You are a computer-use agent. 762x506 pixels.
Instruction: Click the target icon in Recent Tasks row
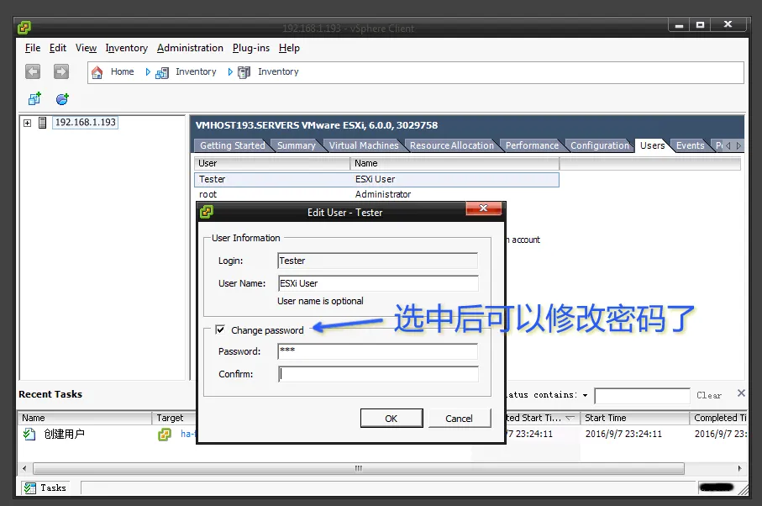click(x=165, y=434)
